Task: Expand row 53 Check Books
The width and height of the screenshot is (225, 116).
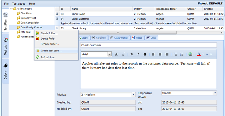Action: (x=57, y=14)
